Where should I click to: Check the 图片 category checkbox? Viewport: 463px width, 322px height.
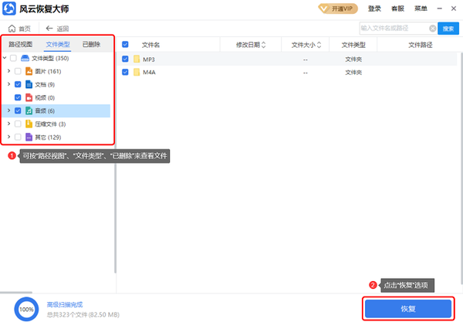tap(17, 71)
